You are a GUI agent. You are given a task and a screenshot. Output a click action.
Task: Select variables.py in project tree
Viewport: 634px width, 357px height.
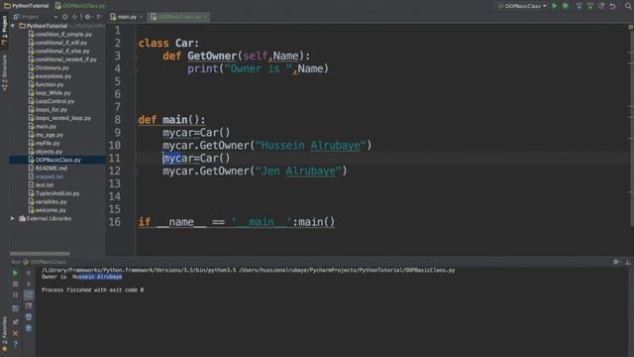[x=48, y=202]
